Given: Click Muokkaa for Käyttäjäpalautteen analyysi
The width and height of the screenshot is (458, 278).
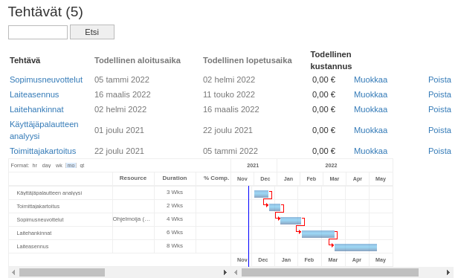Looking at the screenshot, I should point(370,130).
